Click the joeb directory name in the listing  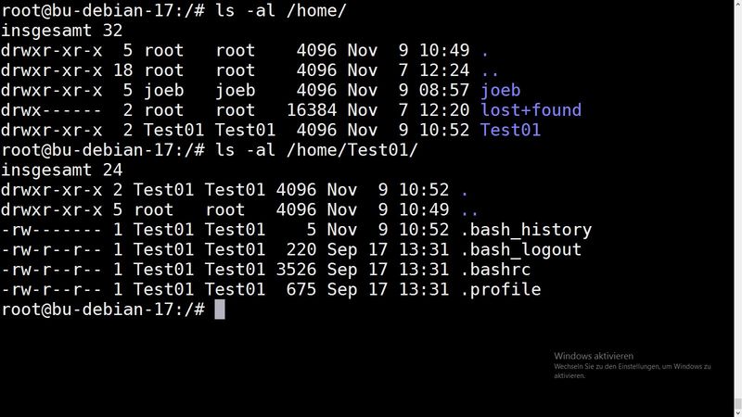[x=500, y=90]
